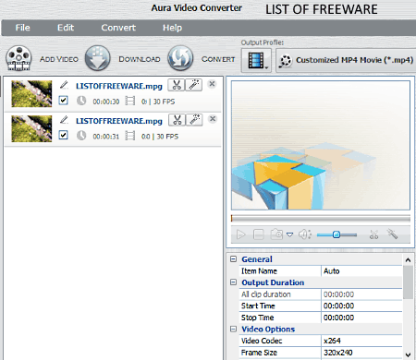Image resolution: width=416 pixels, height=360 pixels.
Task: Click the CONVERT label
Action: click(218, 59)
